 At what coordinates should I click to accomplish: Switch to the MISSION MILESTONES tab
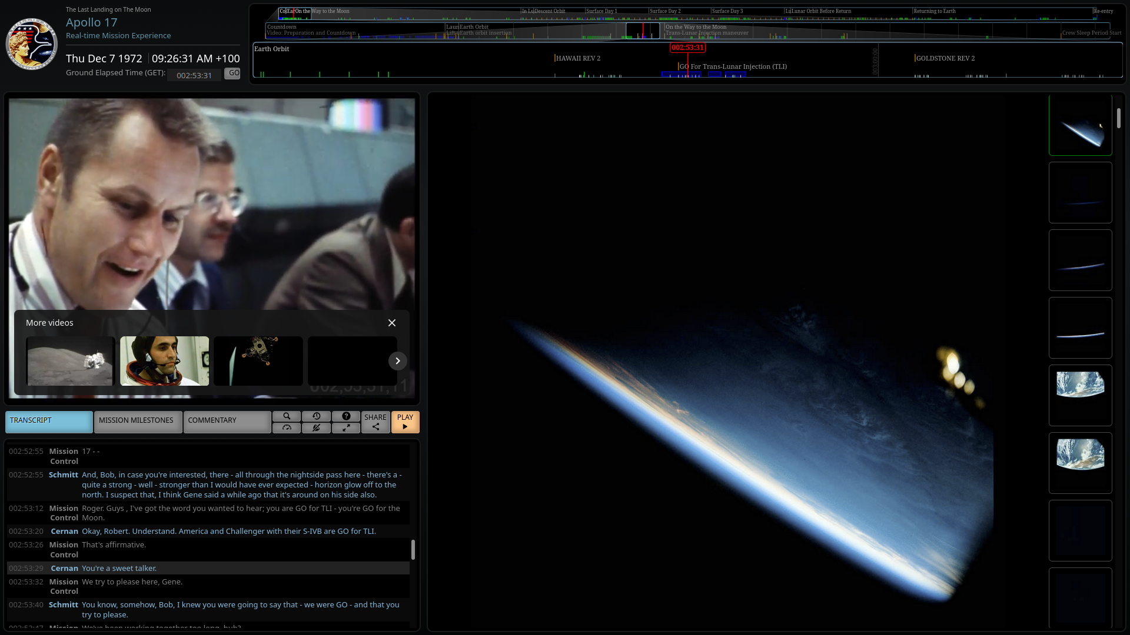click(x=138, y=421)
